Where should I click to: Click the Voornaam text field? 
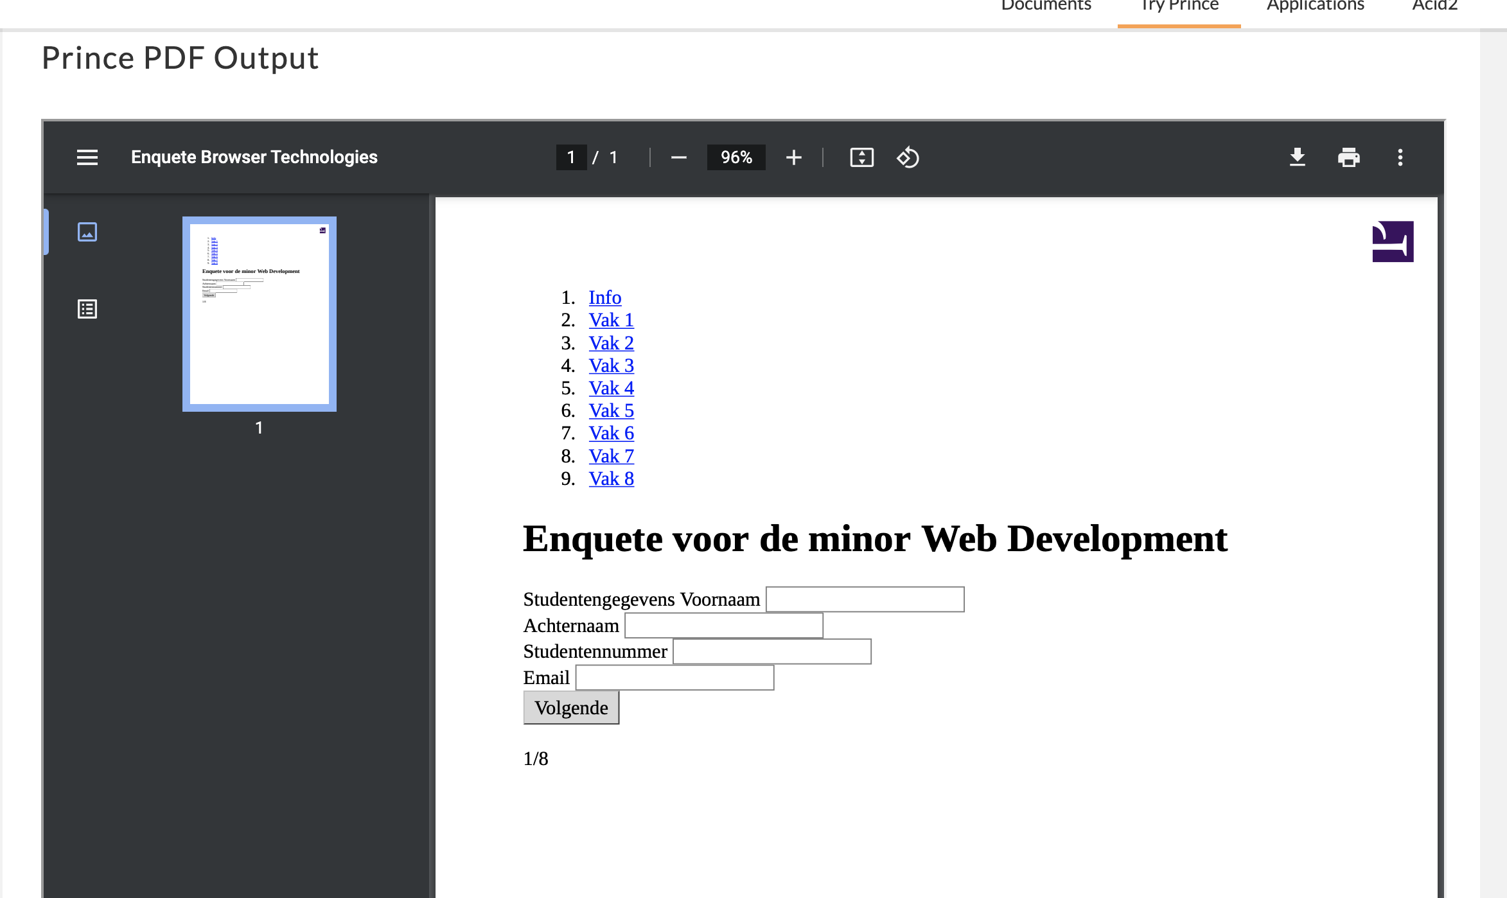point(866,599)
